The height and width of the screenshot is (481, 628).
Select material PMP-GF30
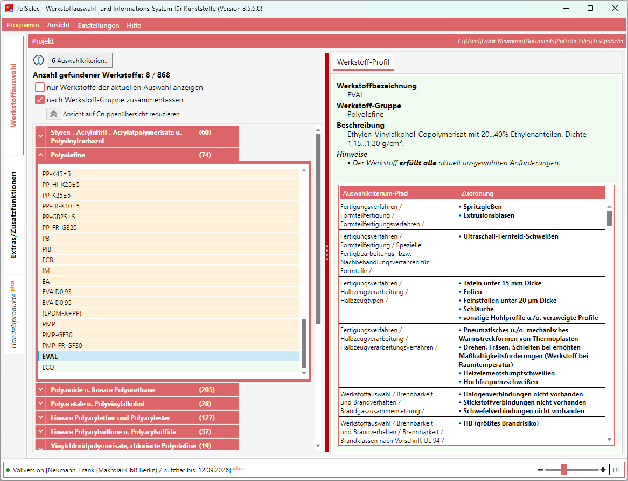click(x=169, y=335)
